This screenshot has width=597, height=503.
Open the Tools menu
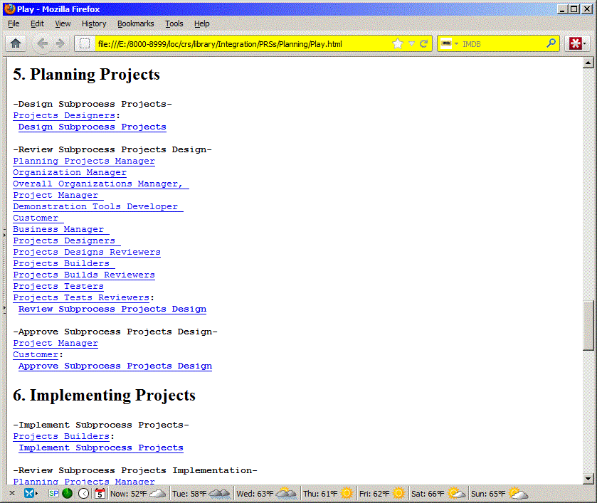click(x=174, y=23)
